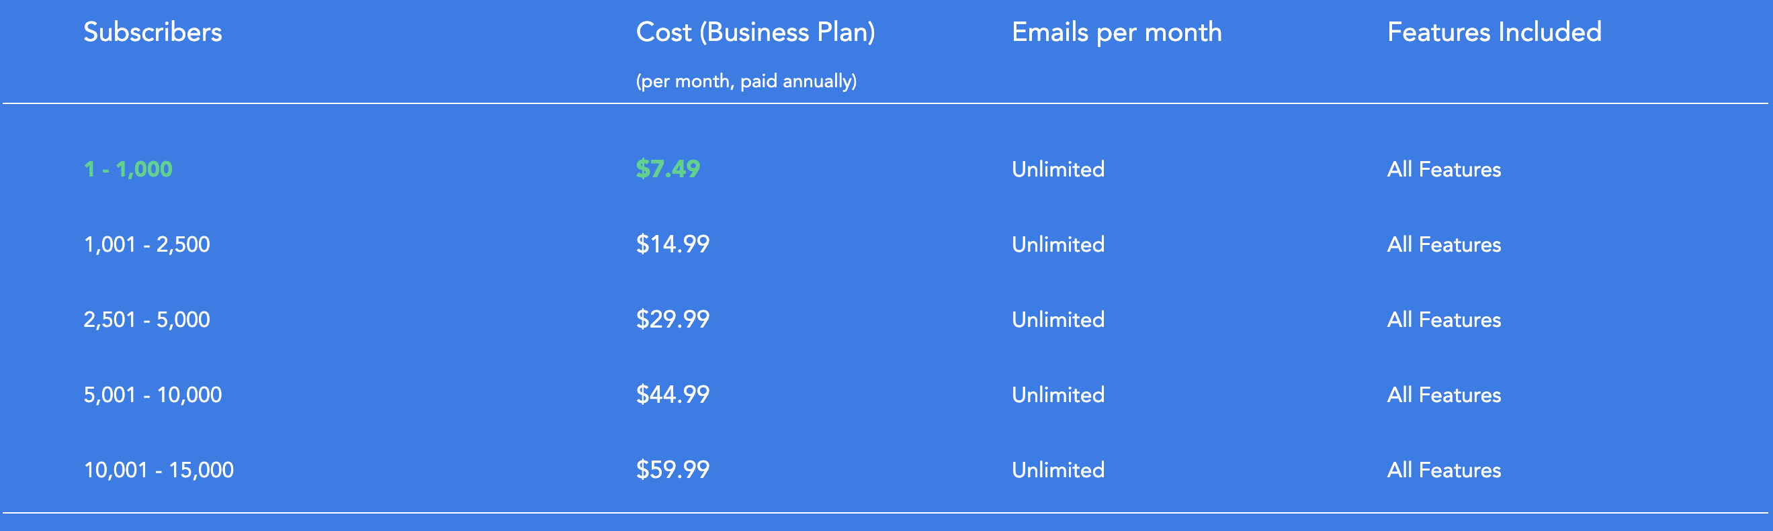
Task: Click the Emails per month header
Action: (1117, 32)
